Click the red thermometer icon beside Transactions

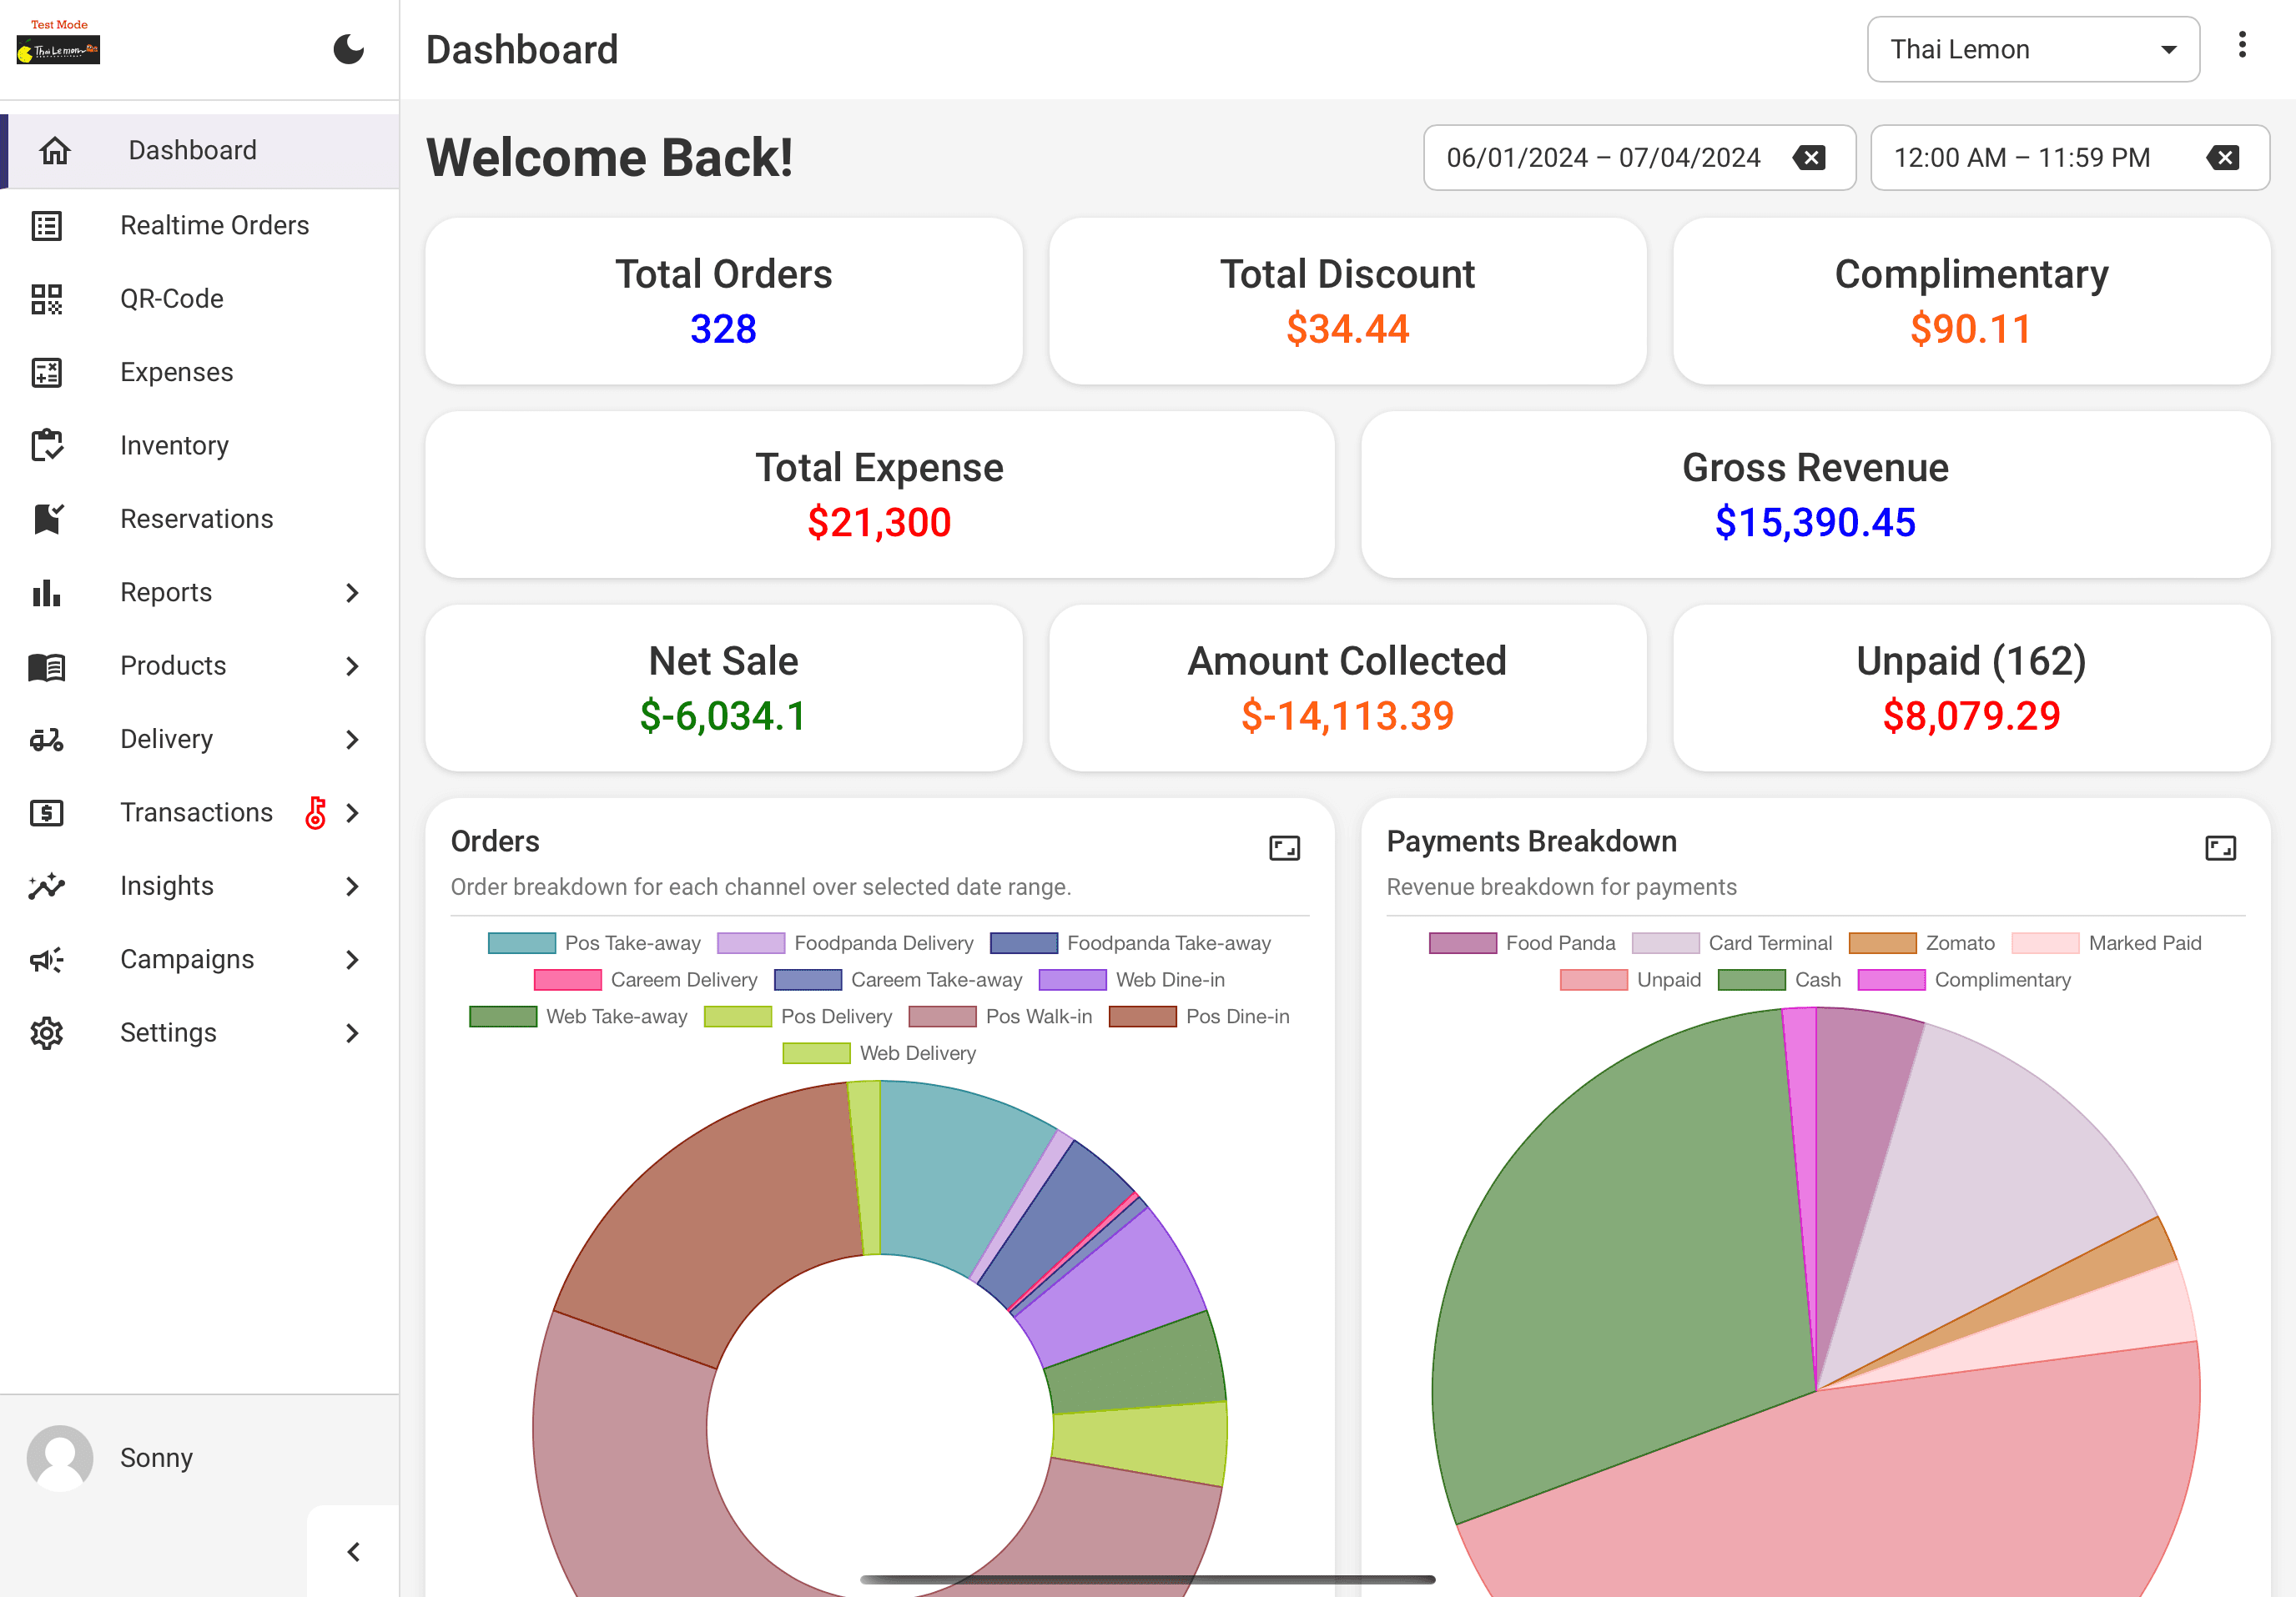(x=315, y=812)
